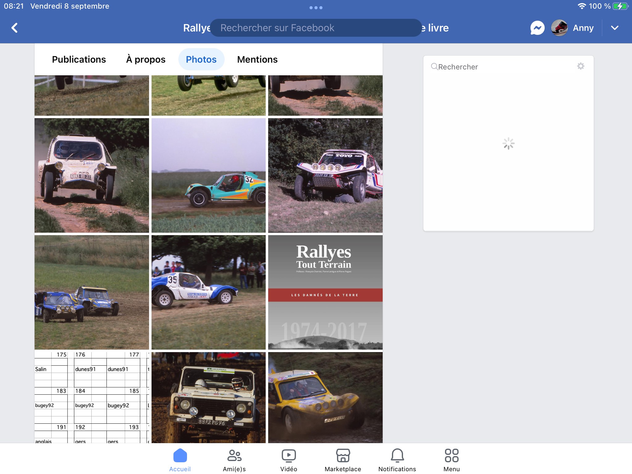Open top-middle green buggy jump photo
Viewport: 632px width, 474px height.
pyautogui.click(x=209, y=95)
